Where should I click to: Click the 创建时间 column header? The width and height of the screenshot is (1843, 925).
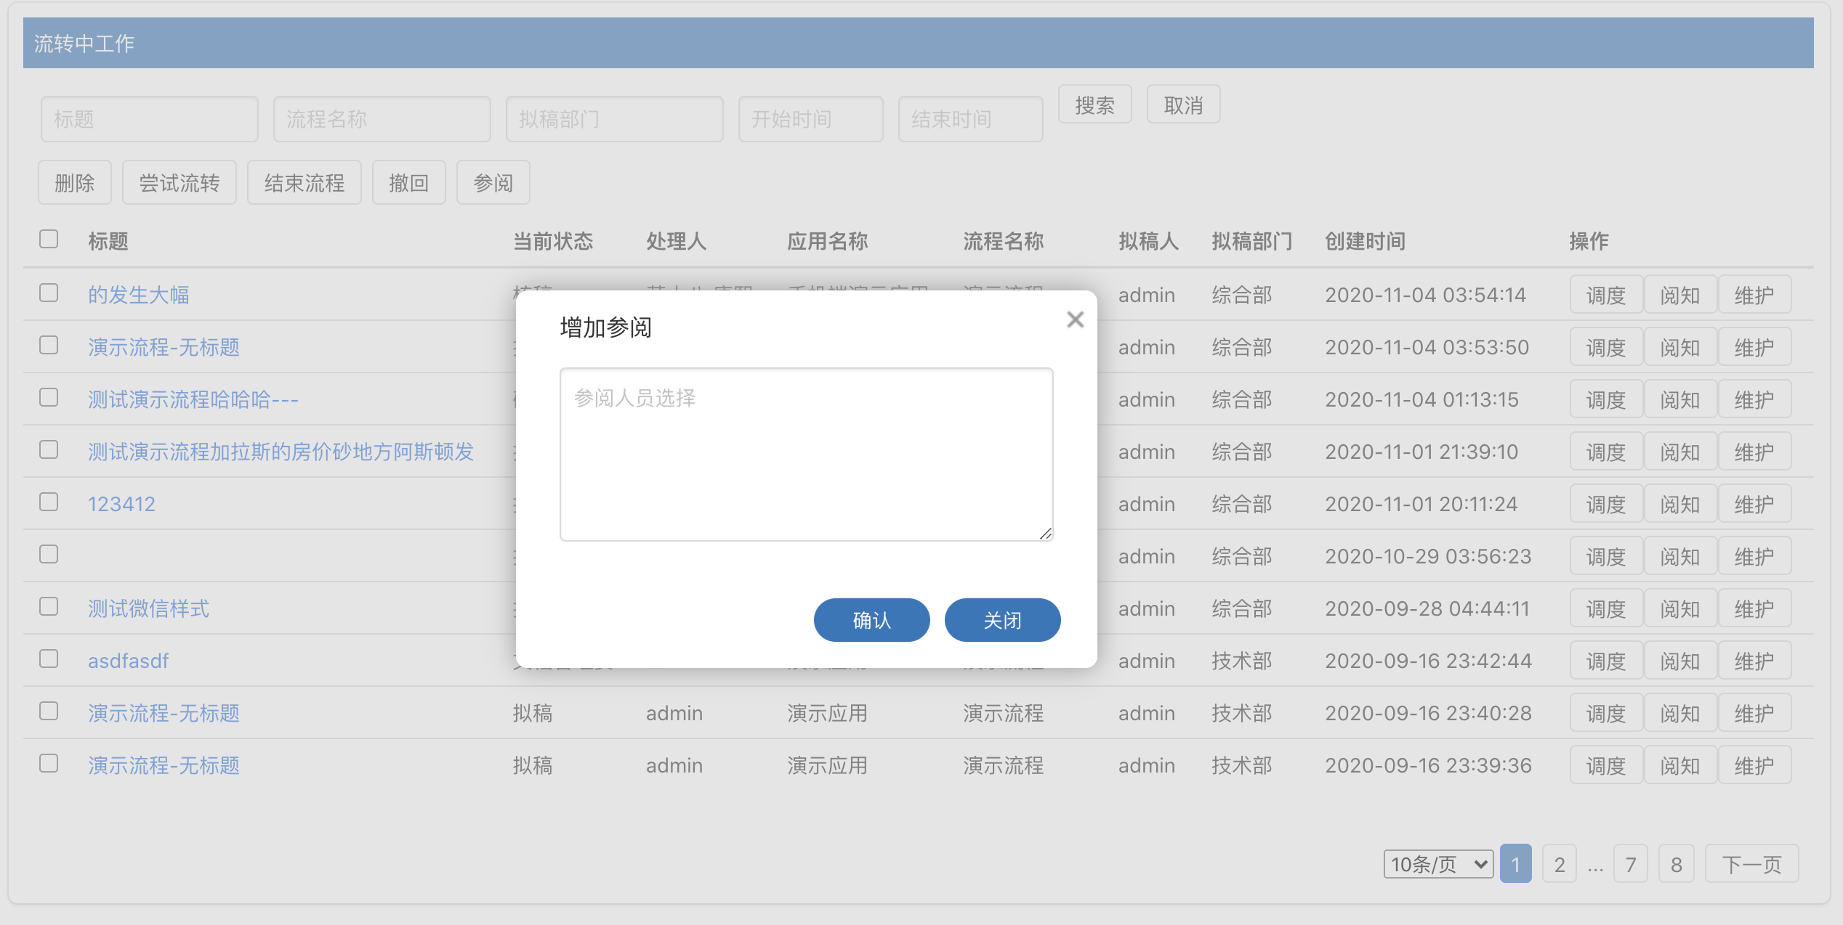point(1365,241)
